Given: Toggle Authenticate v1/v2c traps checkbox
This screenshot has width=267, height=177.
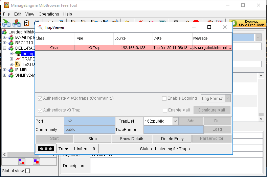Looking at the screenshot, I should pos(40,98).
